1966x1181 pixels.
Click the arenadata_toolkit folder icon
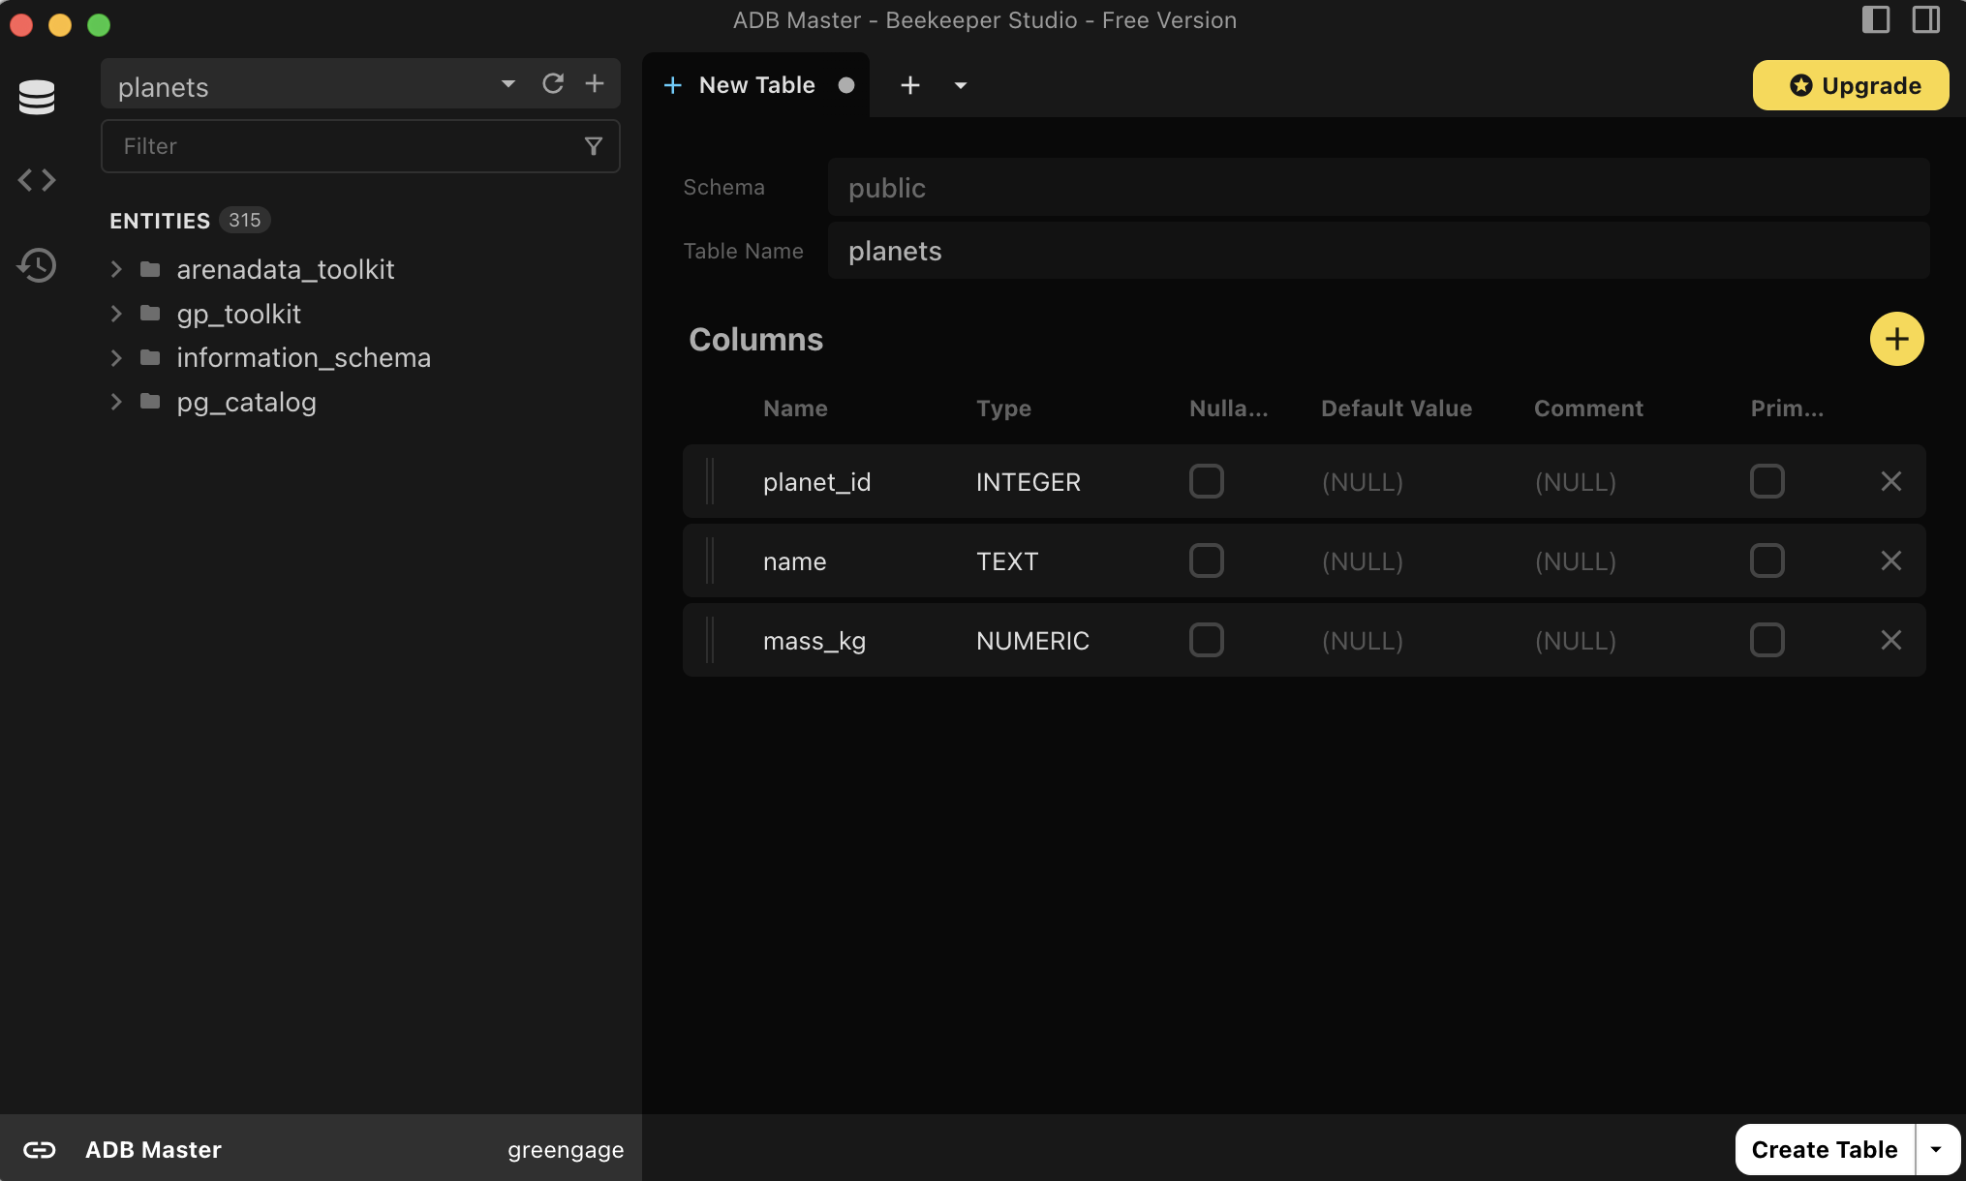tap(150, 269)
